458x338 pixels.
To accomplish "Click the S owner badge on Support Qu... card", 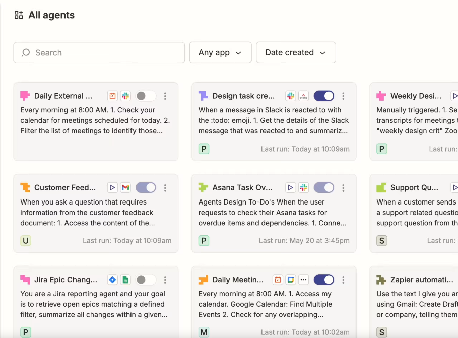I will point(382,240).
